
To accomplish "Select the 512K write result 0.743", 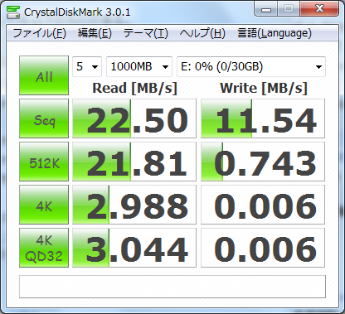I will click(x=263, y=162).
